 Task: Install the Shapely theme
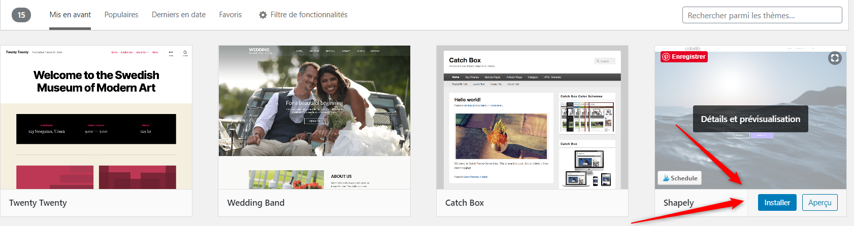(777, 203)
